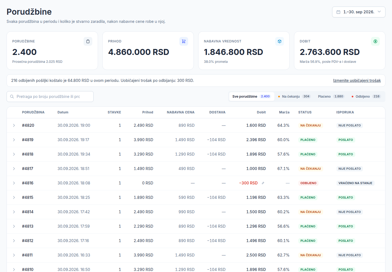The width and height of the screenshot is (392, 272).
Task: Expand order #4819 row chevron
Action: click(14, 140)
